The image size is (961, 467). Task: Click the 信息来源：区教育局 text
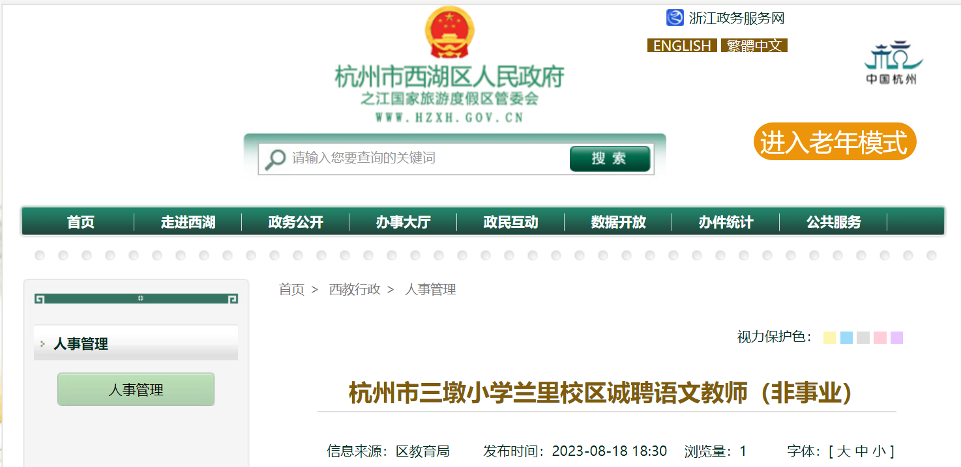click(388, 451)
